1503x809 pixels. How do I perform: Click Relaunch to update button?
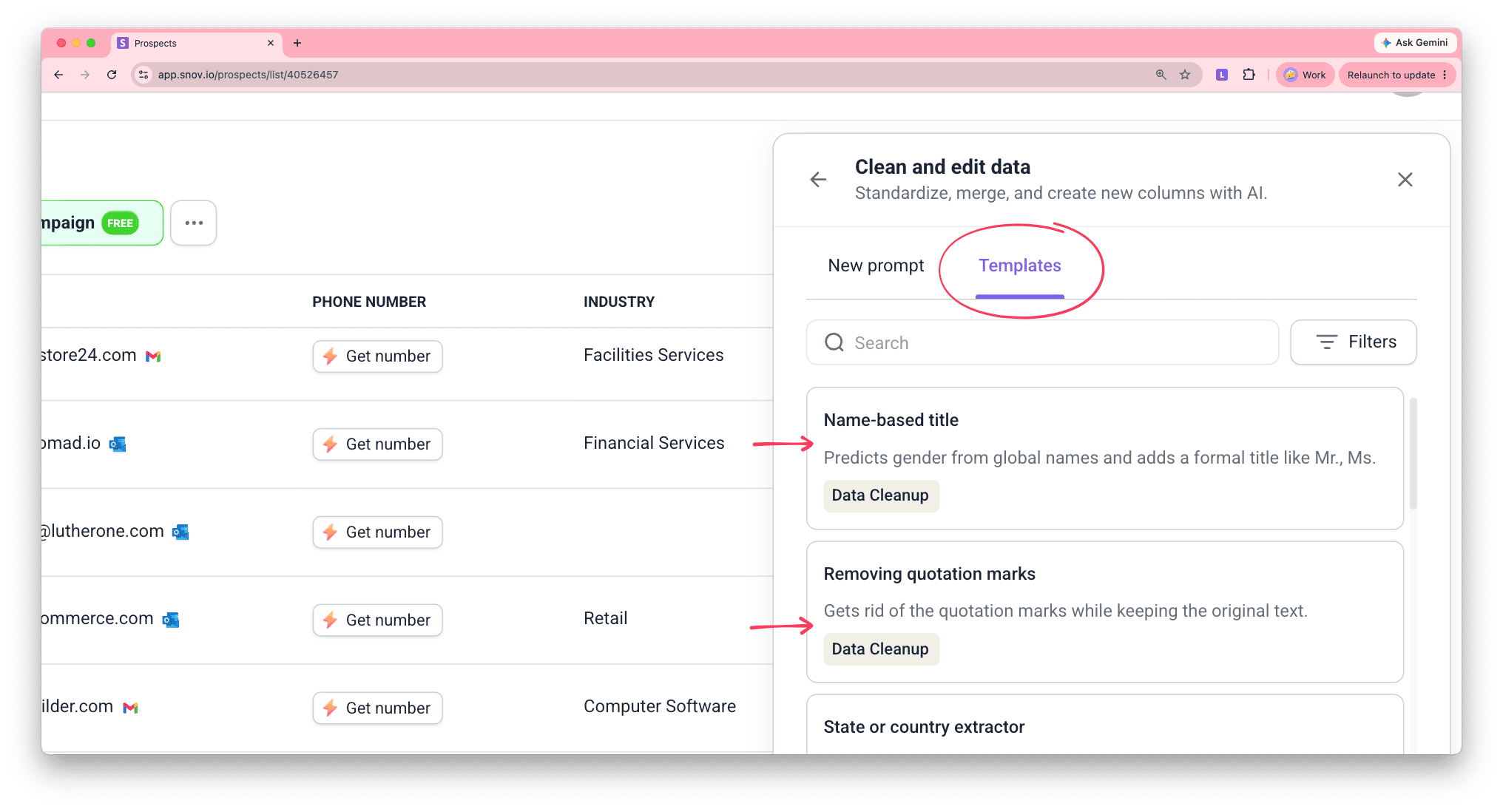click(1396, 75)
